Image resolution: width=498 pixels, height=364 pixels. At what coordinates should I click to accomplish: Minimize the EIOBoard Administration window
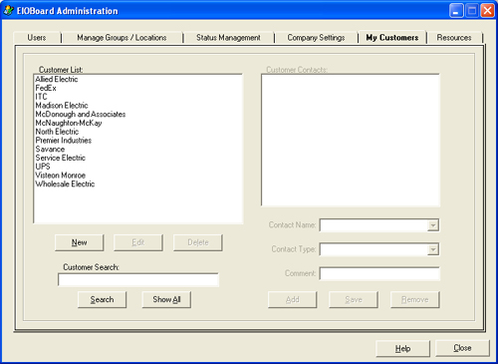tap(456, 11)
